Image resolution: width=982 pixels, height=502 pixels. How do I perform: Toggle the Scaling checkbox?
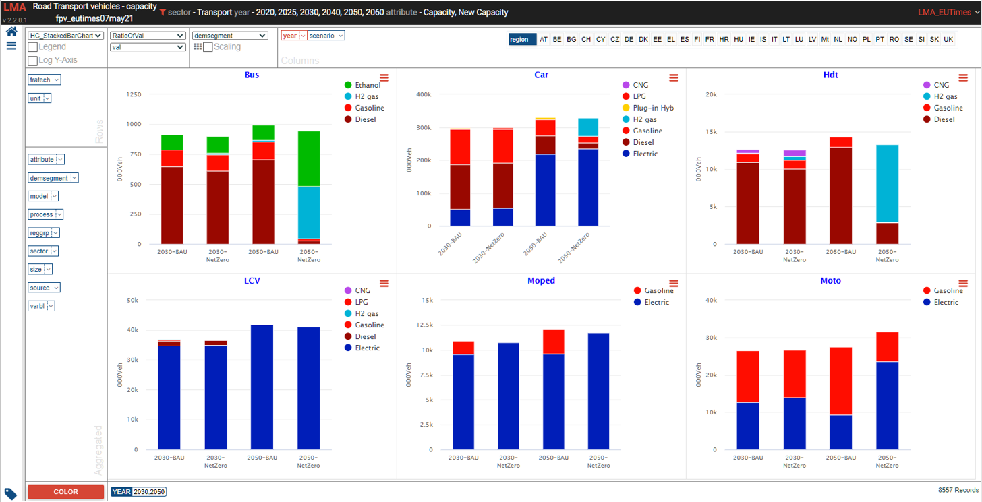208,47
